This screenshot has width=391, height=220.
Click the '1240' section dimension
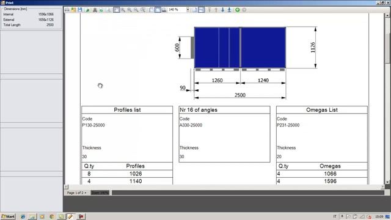click(263, 80)
